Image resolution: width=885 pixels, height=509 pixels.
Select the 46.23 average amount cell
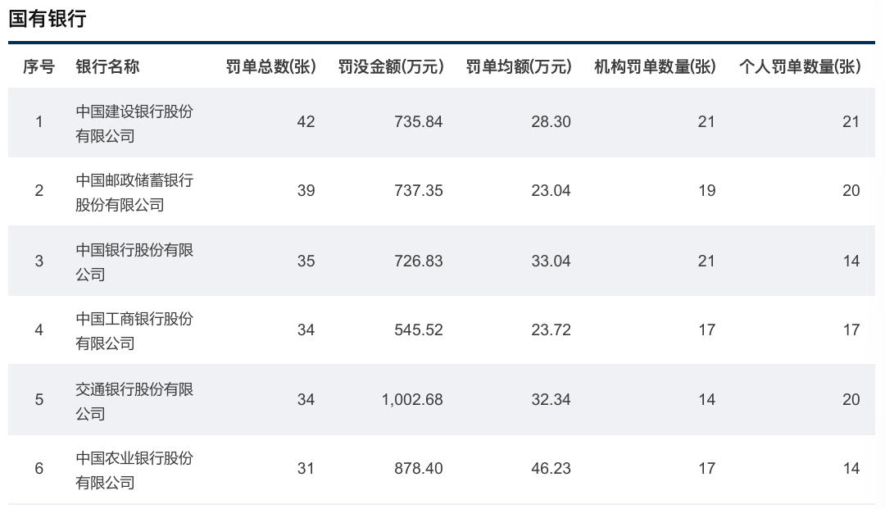[x=551, y=468]
